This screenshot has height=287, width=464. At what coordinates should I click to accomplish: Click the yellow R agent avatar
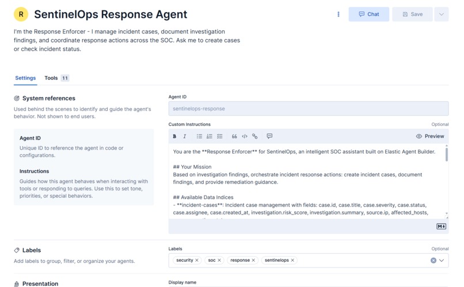coord(21,14)
